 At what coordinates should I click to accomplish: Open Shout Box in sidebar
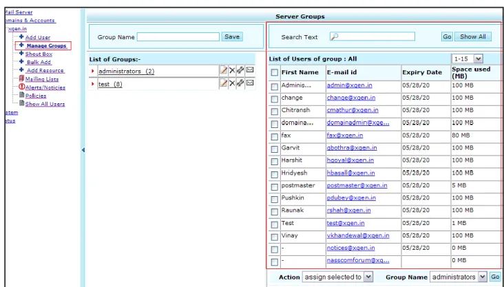pos(39,54)
